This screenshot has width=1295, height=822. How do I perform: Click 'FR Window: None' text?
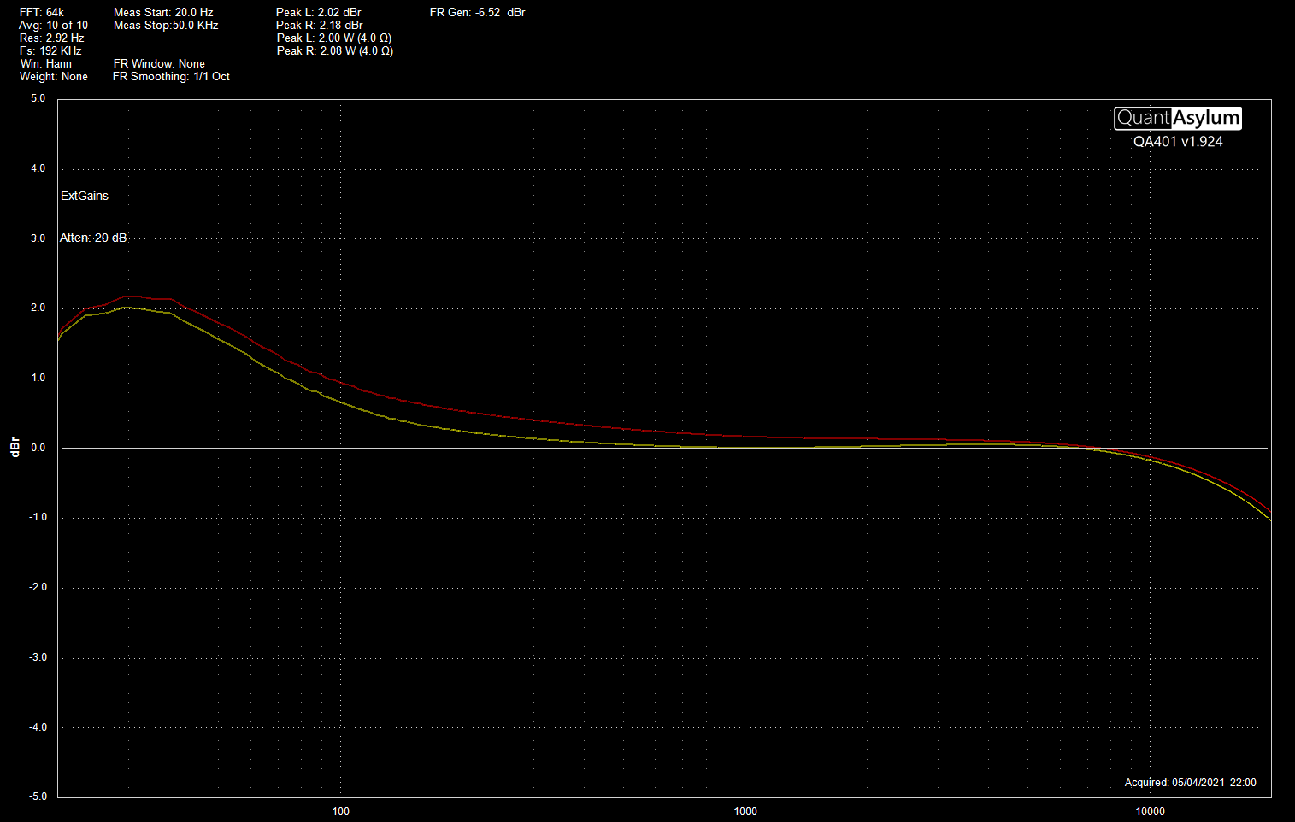coord(159,64)
